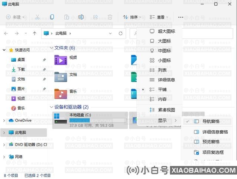The width and height of the screenshot is (237, 179).
Task: Click the Share icon in toolbar
Action: coord(96,17)
